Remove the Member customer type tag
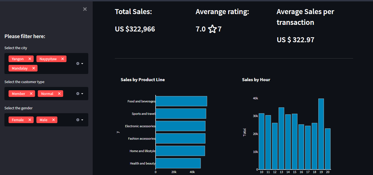The image size is (373, 175). pos(31,94)
